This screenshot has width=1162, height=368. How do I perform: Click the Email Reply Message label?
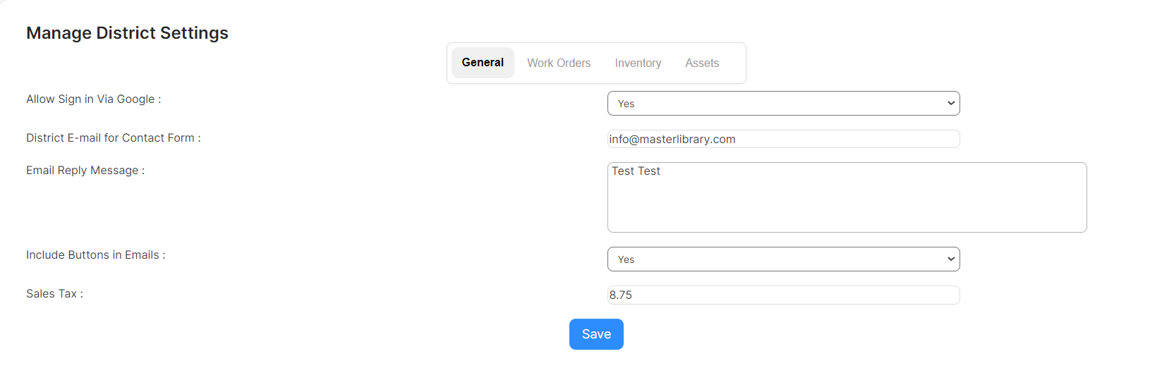(85, 171)
